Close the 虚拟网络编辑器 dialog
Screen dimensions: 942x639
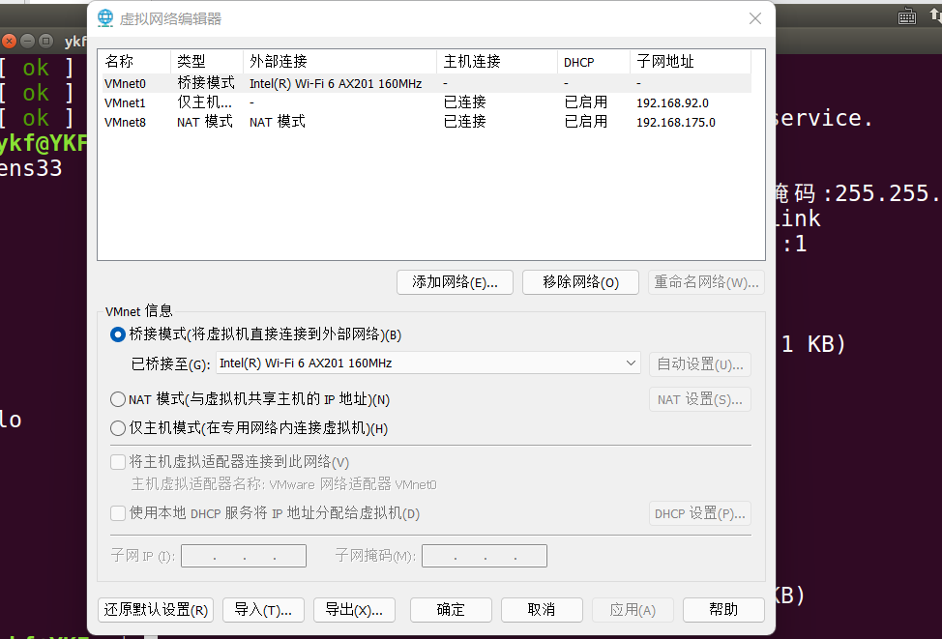coord(755,18)
